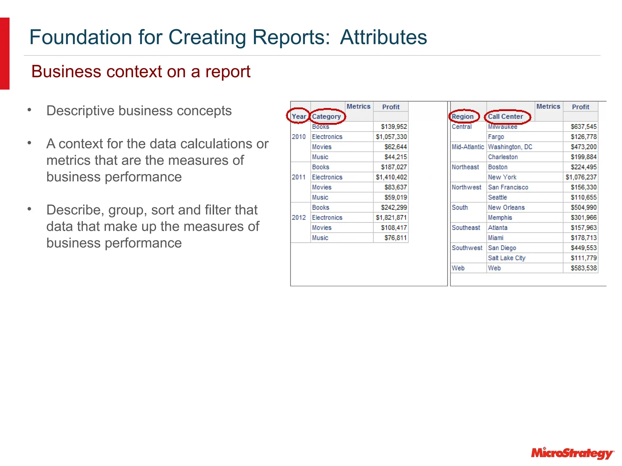Viewport: 622px width, 466px height.
Task: Click the Descriptive business concepts bullet
Action: click(x=139, y=111)
